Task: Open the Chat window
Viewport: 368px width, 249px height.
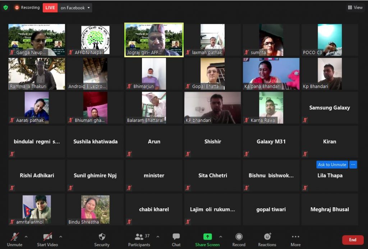Action: click(176, 237)
